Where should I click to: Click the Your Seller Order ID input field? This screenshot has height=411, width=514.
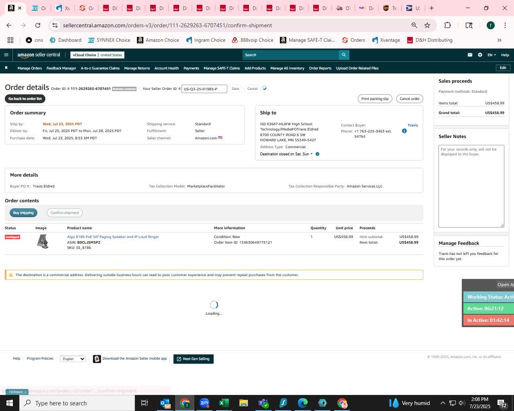click(204, 89)
